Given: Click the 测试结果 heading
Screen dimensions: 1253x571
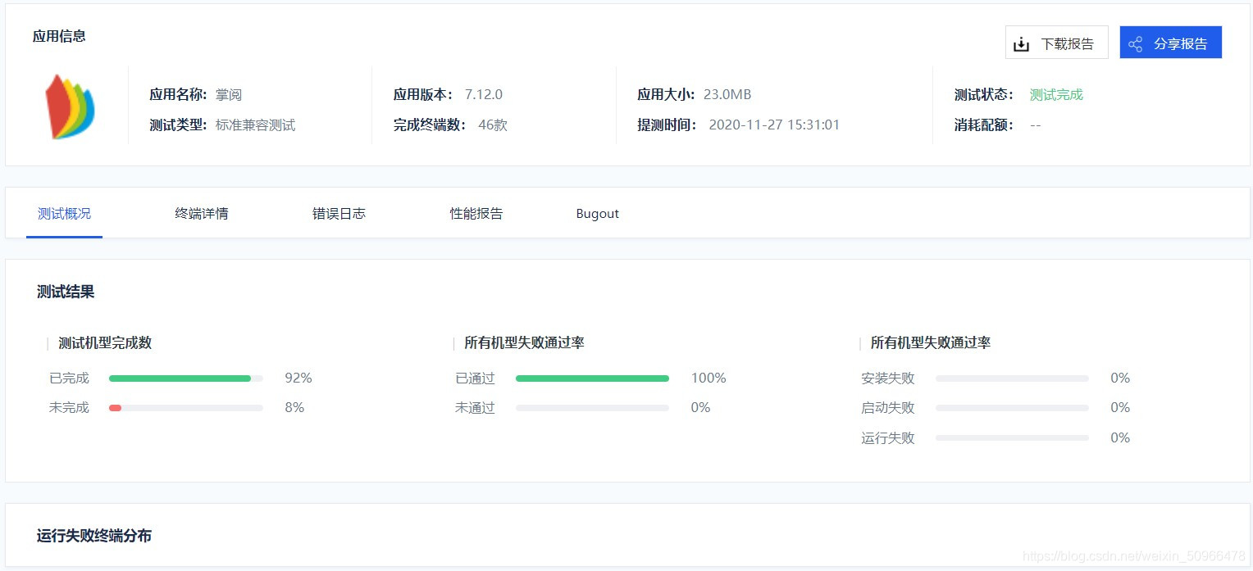Looking at the screenshot, I should pyautogui.click(x=66, y=292).
